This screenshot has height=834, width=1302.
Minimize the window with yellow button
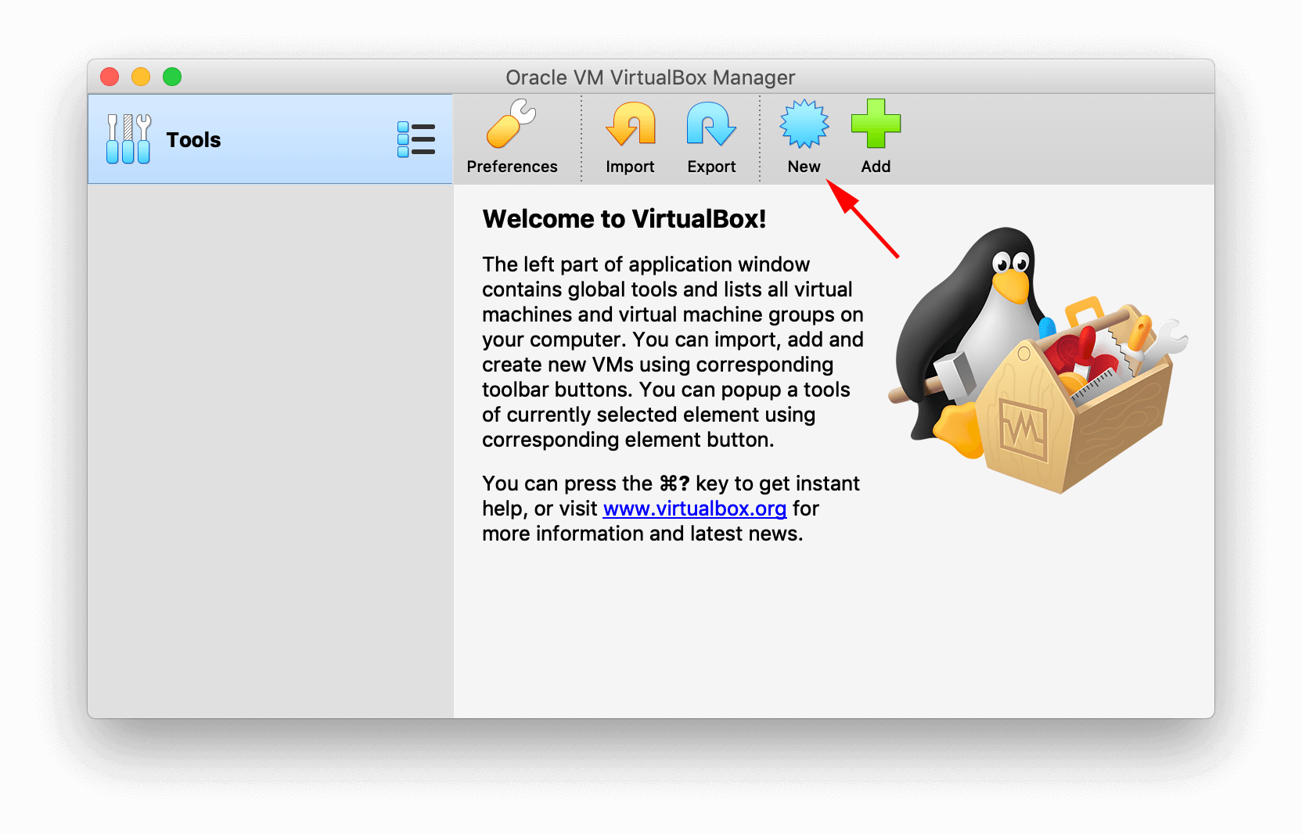(141, 77)
